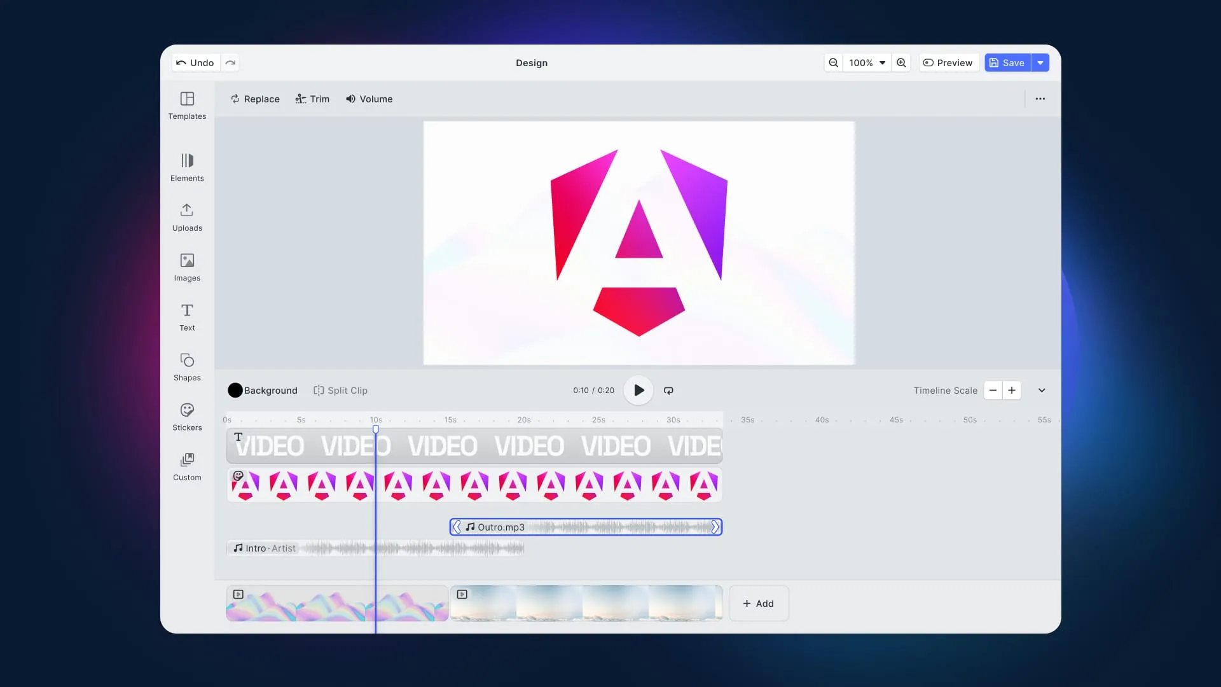Click the playhead marker at 10s

[x=376, y=429]
